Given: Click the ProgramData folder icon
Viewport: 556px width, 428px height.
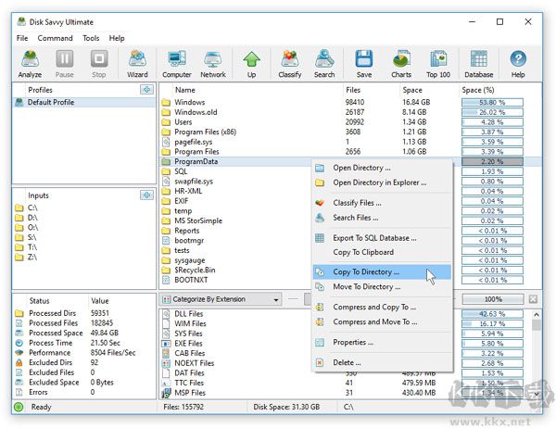Looking at the screenshot, I should tap(166, 162).
